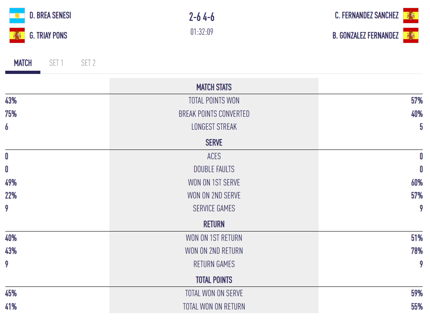Click the WON ON 2ND RETURN label
This screenshot has height=320, width=430.
(214, 251)
